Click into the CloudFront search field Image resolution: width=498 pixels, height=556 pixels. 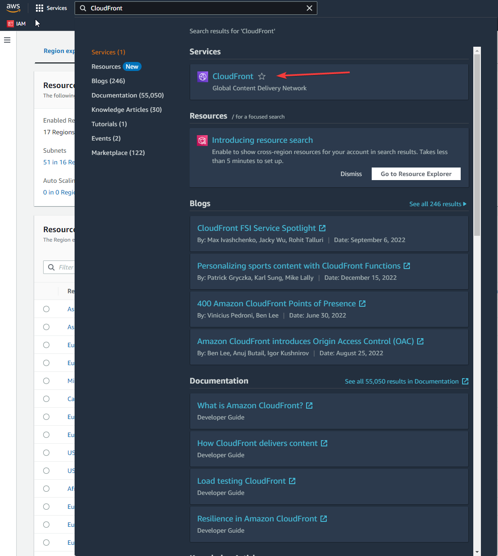(196, 8)
